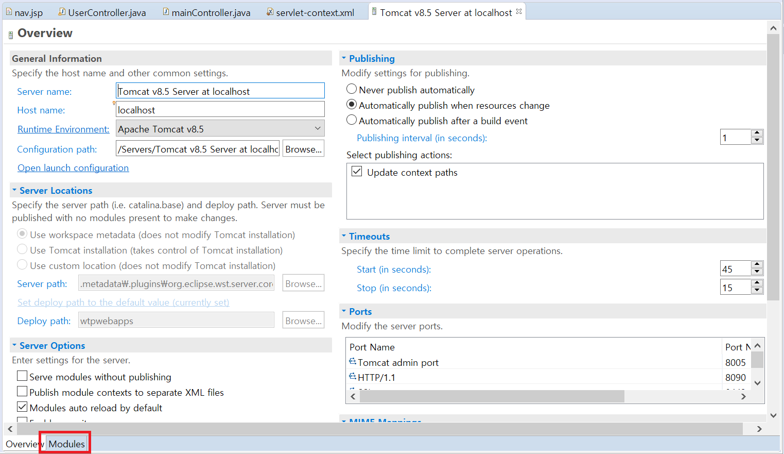Click the Tomcat admin port row icon
The height and width of the screenshot is (454, 784).
353,362
